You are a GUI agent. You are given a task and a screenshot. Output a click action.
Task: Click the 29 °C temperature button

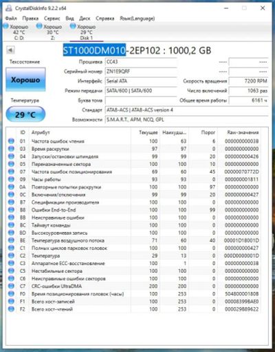[25, 114]
